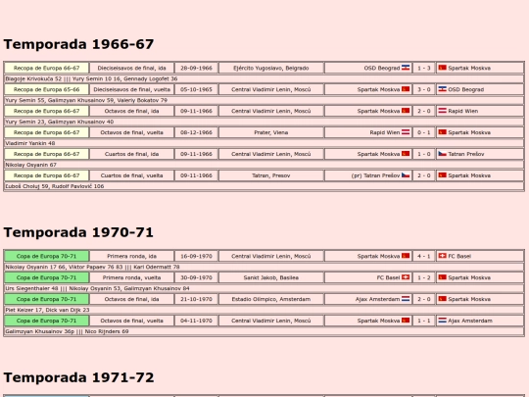Click the Urs Siegenthaler 48 scorers line

coord(264,288)
